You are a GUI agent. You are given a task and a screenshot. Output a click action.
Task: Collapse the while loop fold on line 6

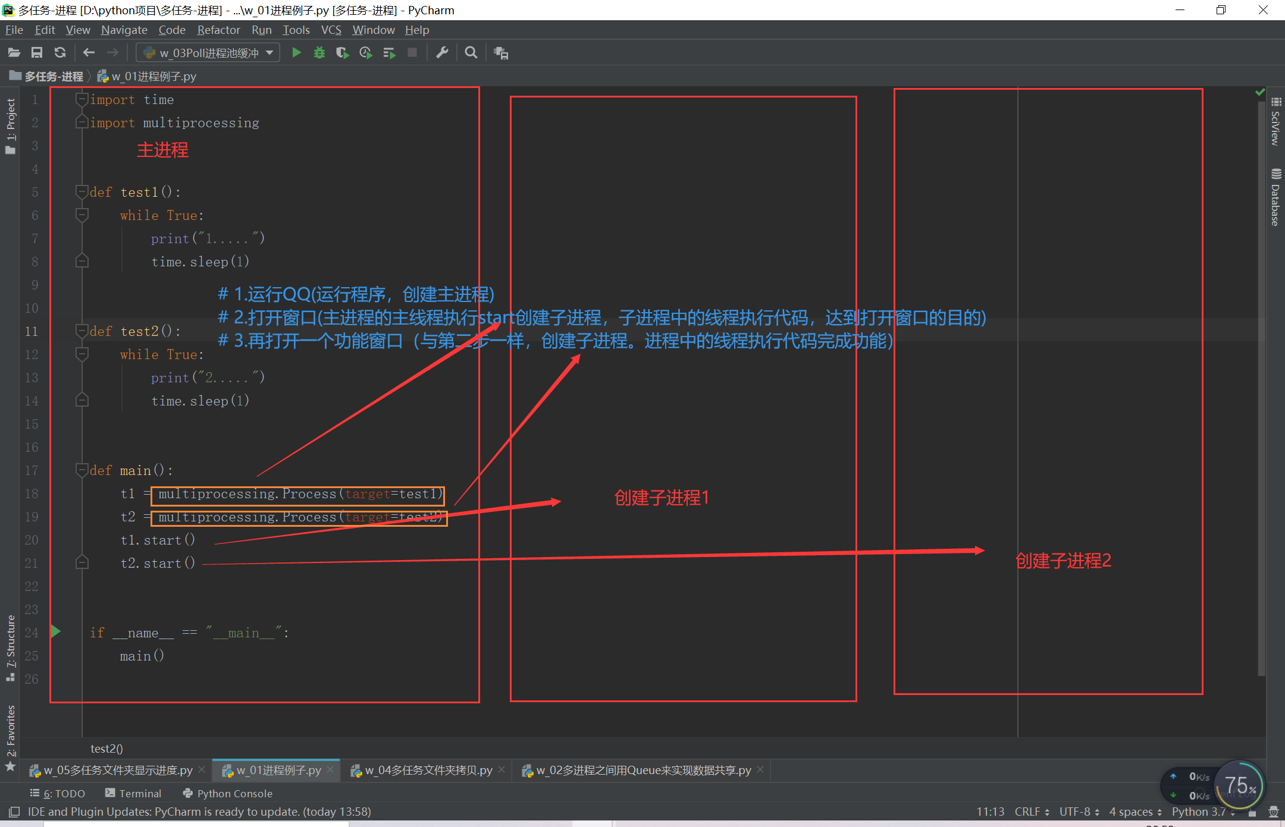click(x=82, y=215)
